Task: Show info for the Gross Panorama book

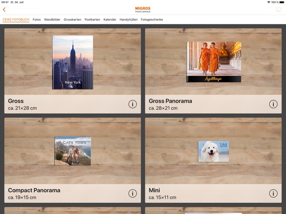Action: pos(273,104)
